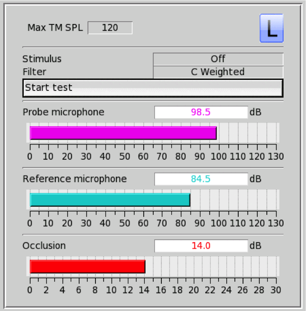This screenshot has height=311, width=306.
Task: Select the Occlusion 14.0 reading
Action: coord(201,246)
